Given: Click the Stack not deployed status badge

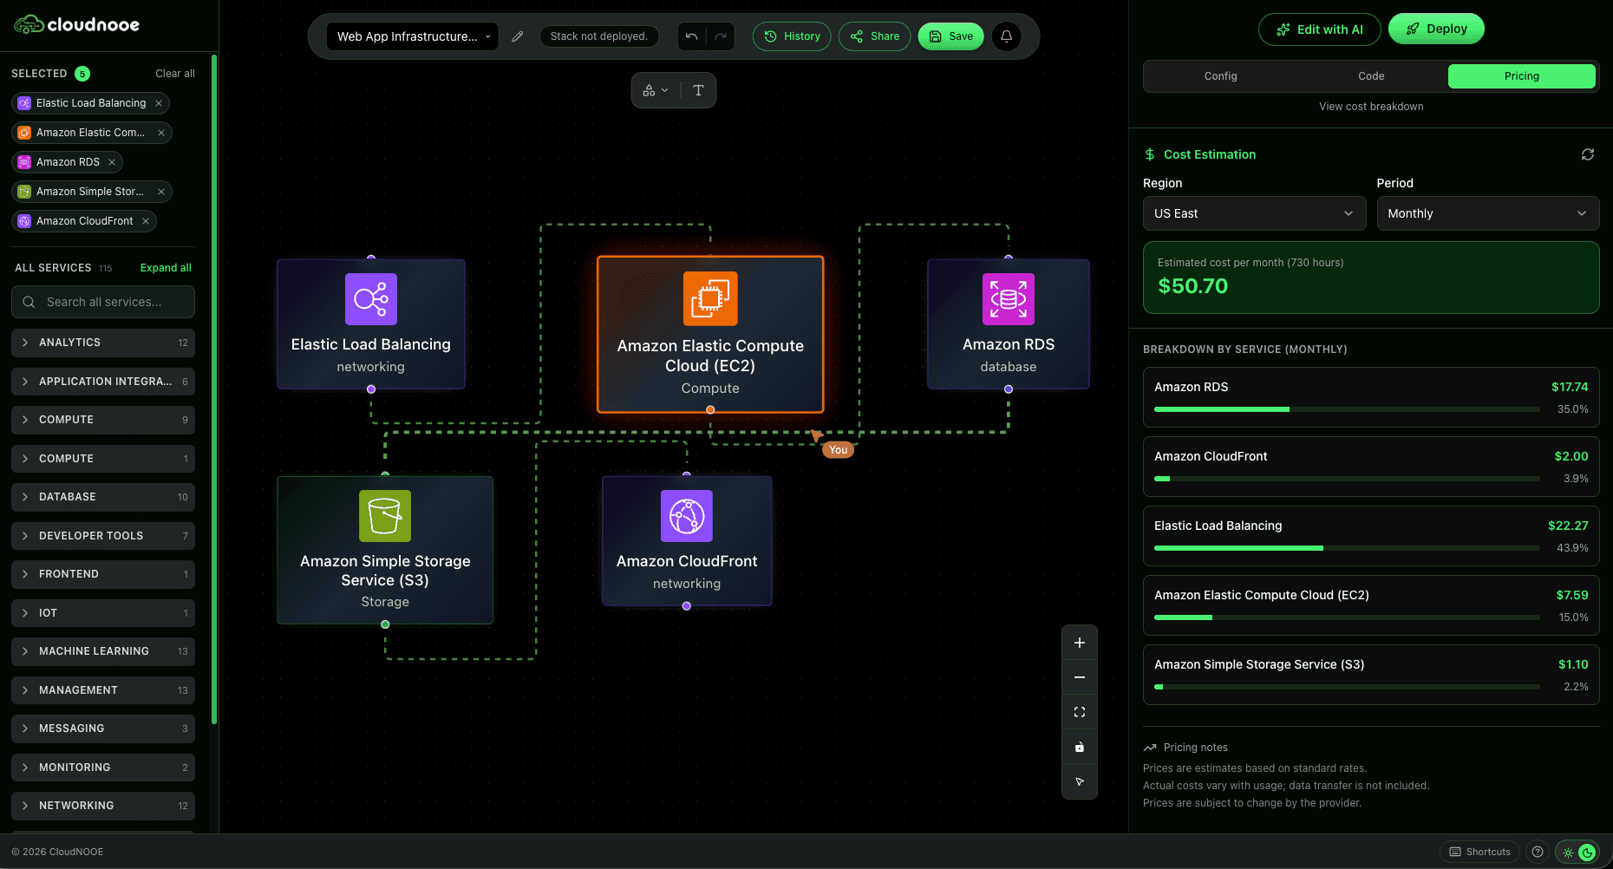Looking at the screenshot, I should click(x=599, y=36).
